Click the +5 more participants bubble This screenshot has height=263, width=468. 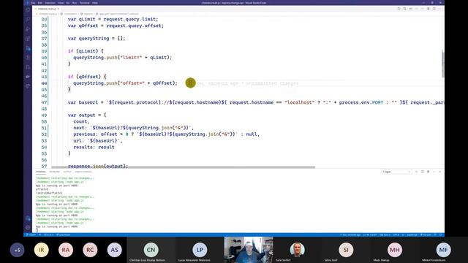[x=17, y=250]
